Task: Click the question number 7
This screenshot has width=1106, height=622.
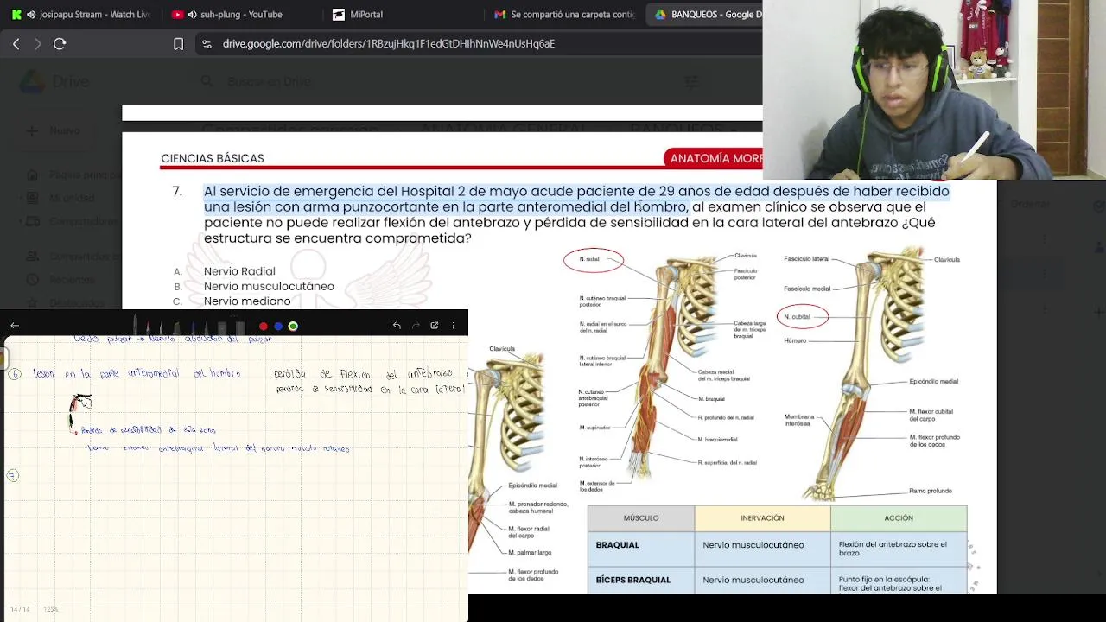Action: point(176,191)
